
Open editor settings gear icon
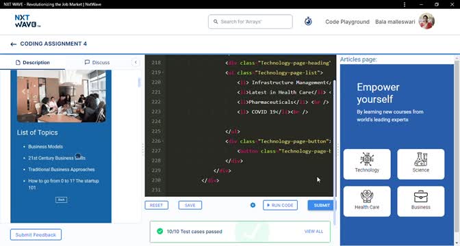tap(253, 205)
